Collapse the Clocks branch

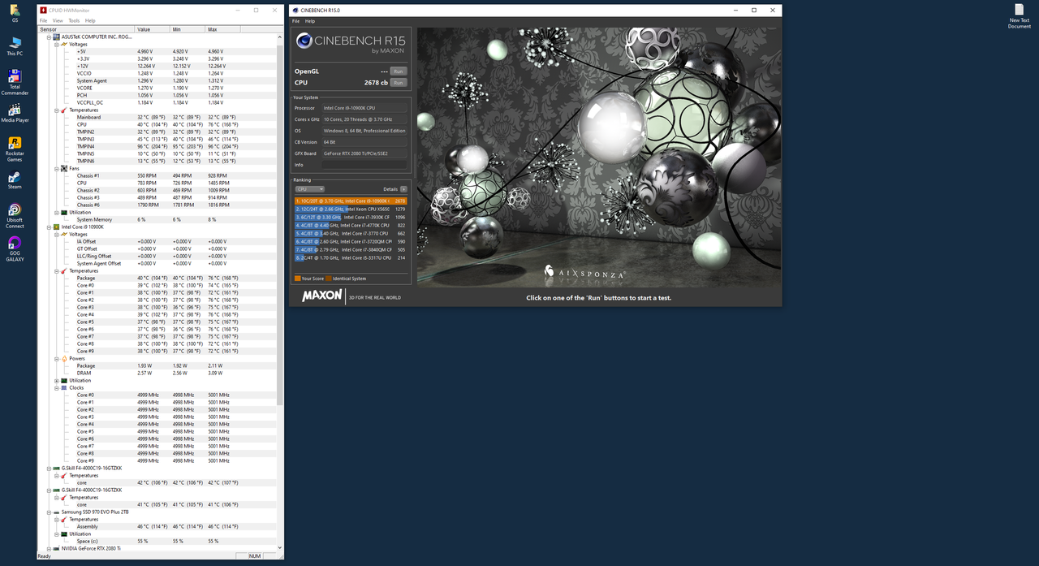click(x=56, y=387)
